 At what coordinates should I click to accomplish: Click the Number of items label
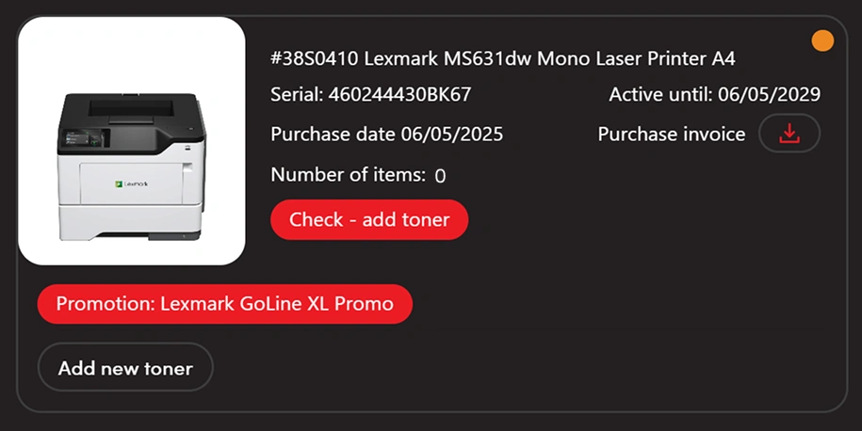click(348, 174)
